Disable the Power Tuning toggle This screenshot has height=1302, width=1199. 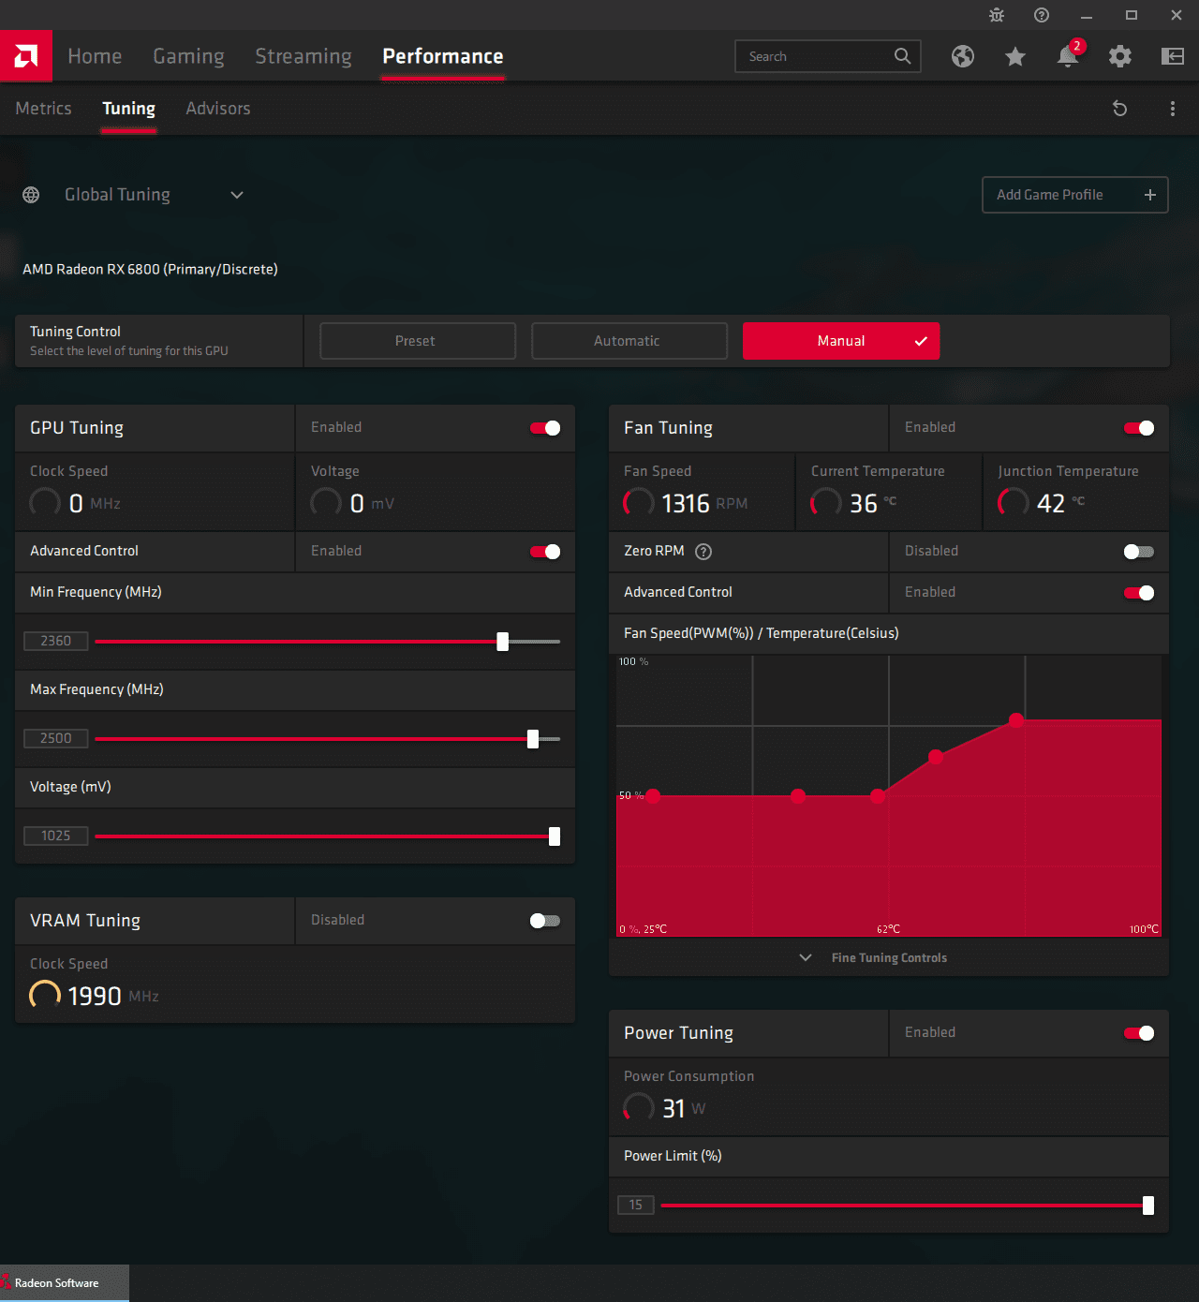(x=1139, y=1033)
